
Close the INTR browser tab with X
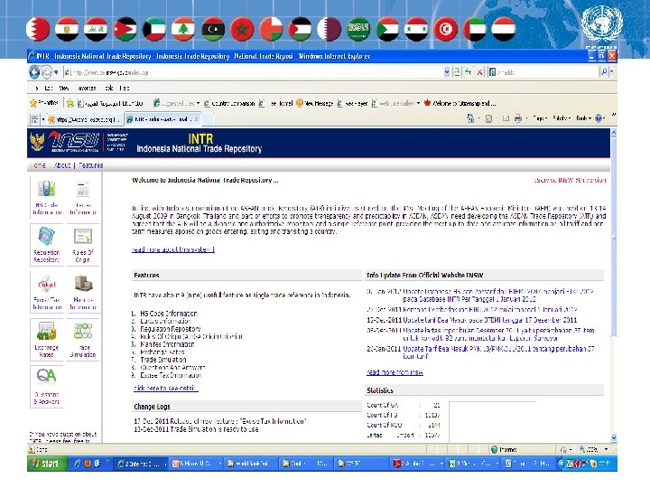tap(197, 119)
